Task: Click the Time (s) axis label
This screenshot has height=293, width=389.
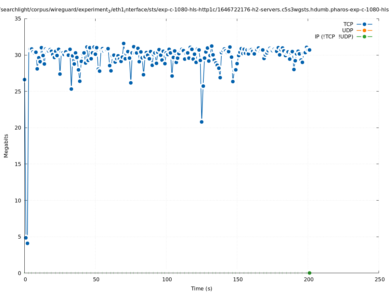Action: coord(201,288)
